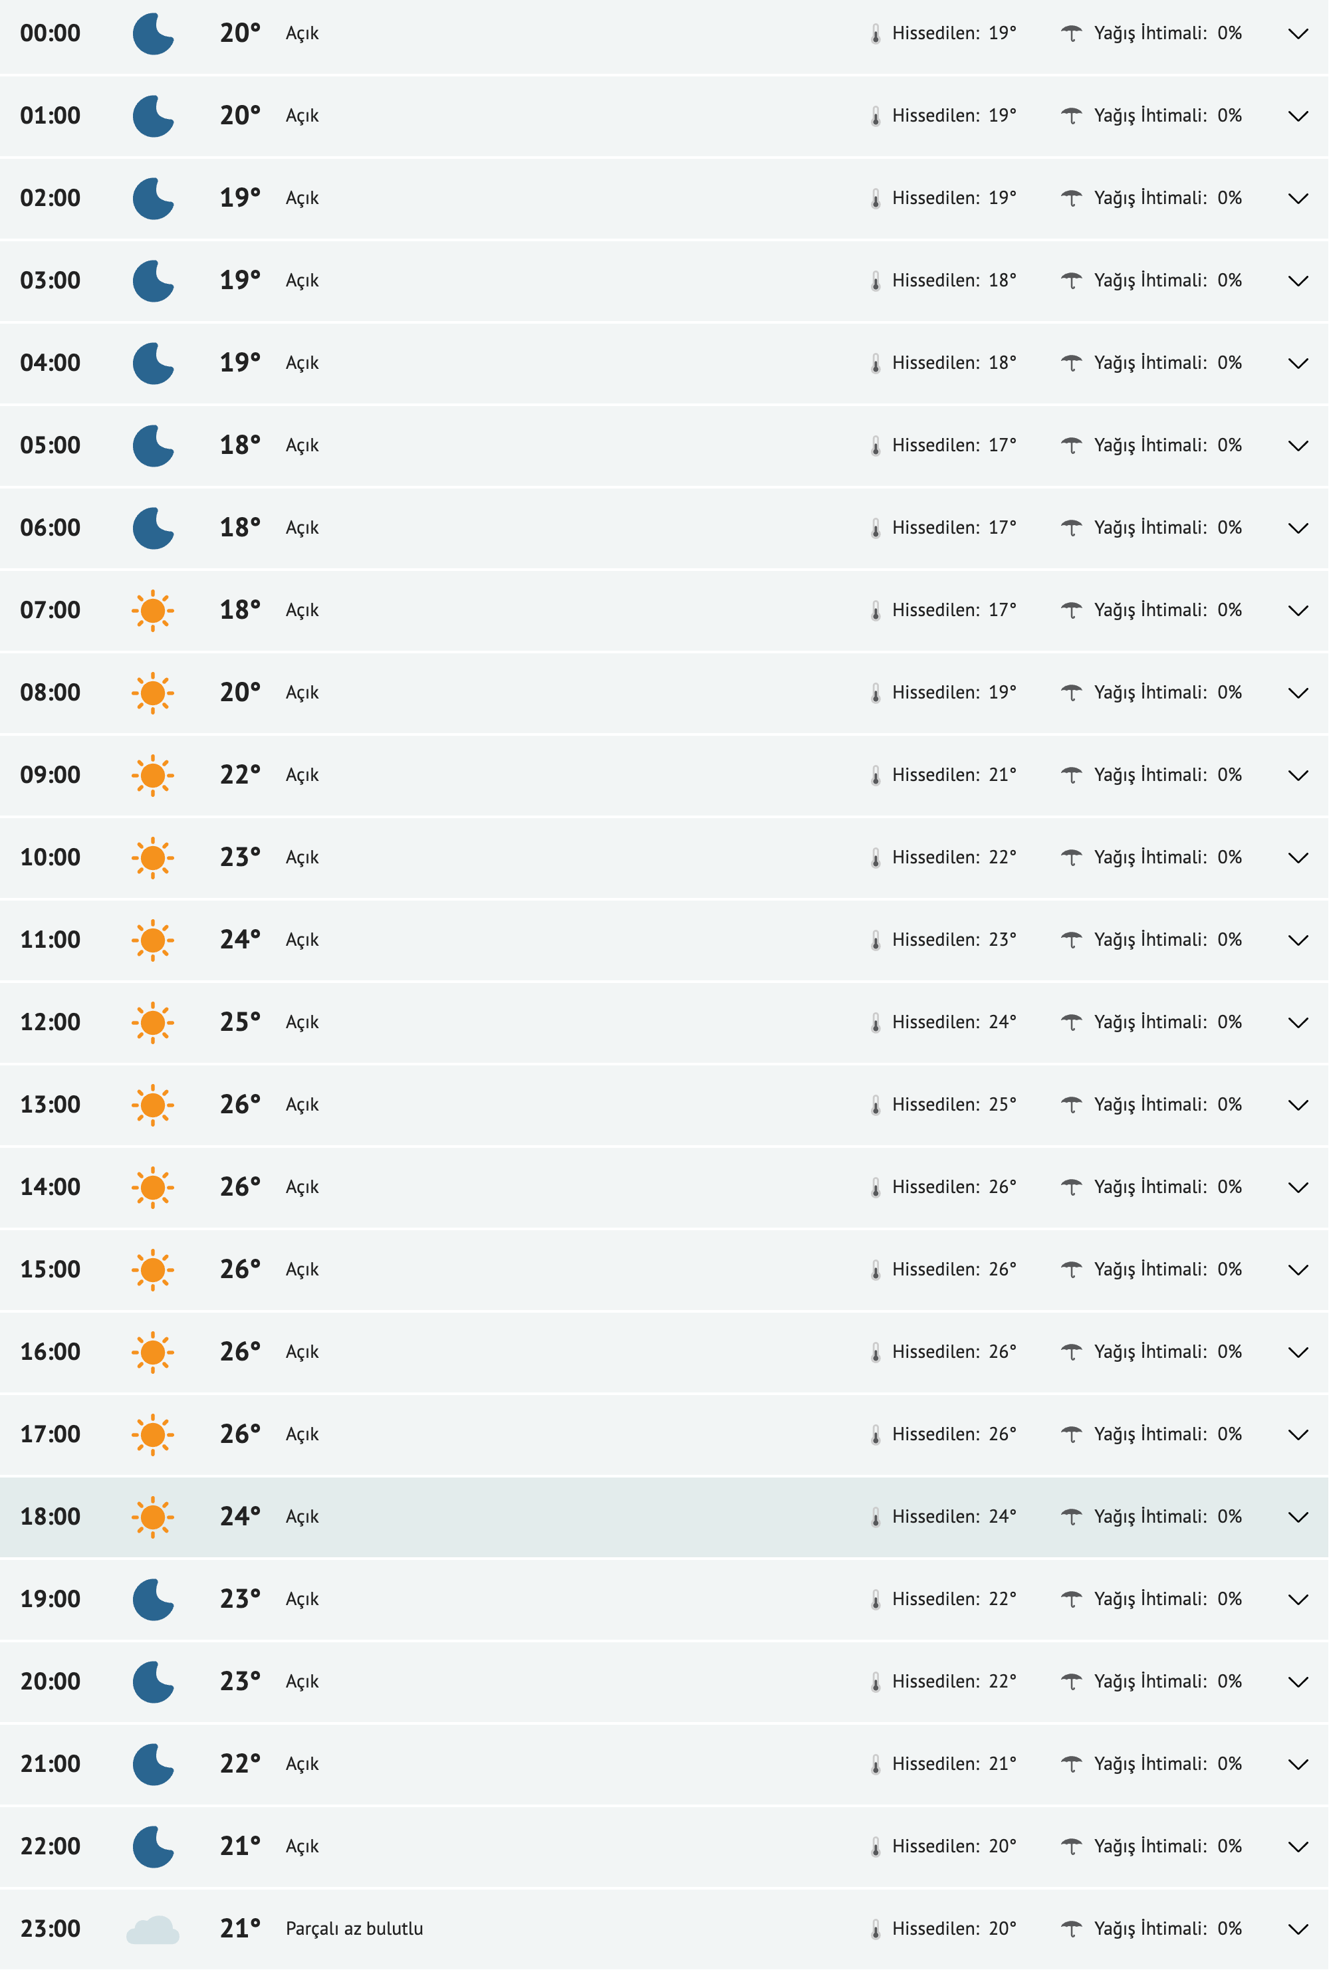Click the sun icon at 07:00
This screenshot has width=1331, height=1970.
(153, 610)
